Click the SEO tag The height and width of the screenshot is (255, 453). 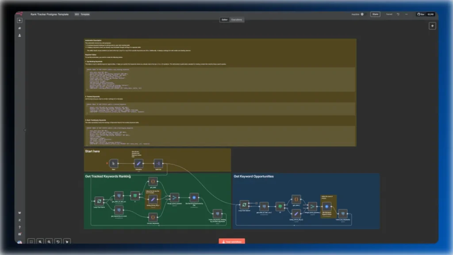tap(77, 14)
